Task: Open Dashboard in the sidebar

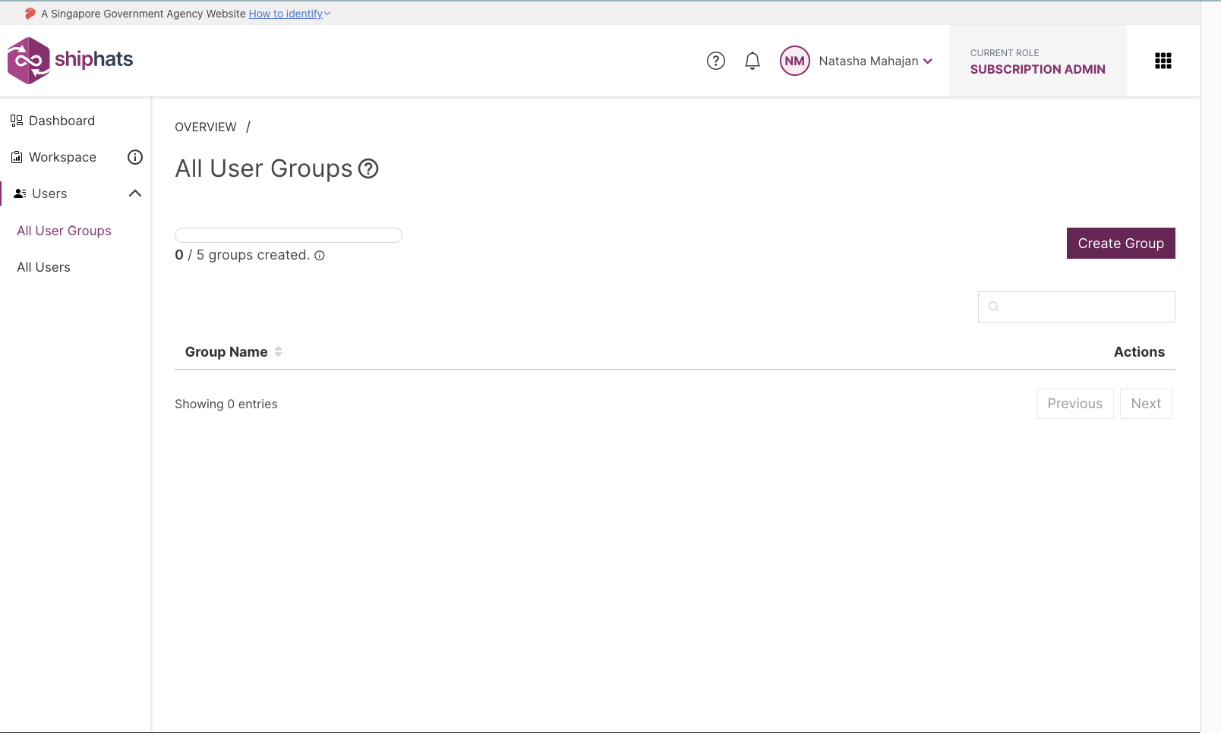Action: [x=62, y=121]
